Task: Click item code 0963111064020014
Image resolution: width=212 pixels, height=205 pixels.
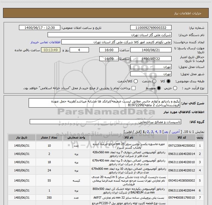Action: click(182, 154)
